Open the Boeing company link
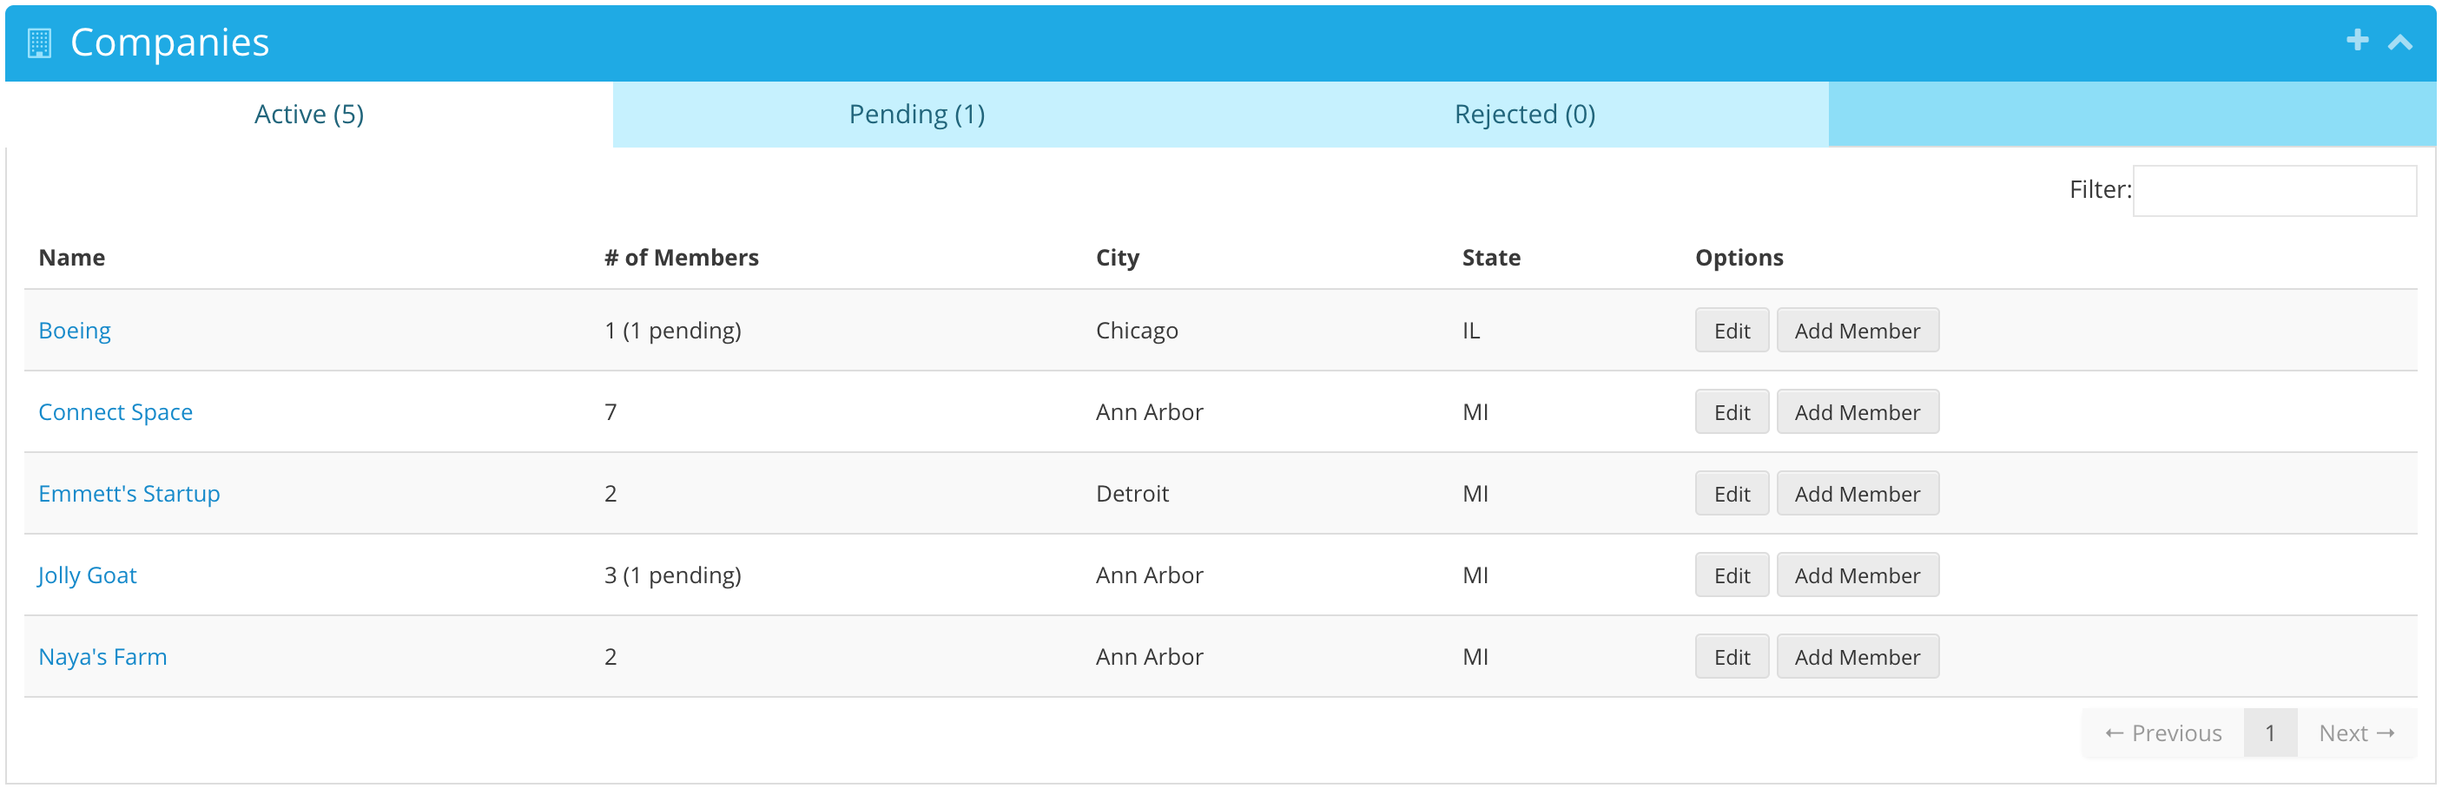This screenshot has width=2442, height=788. 74,331
